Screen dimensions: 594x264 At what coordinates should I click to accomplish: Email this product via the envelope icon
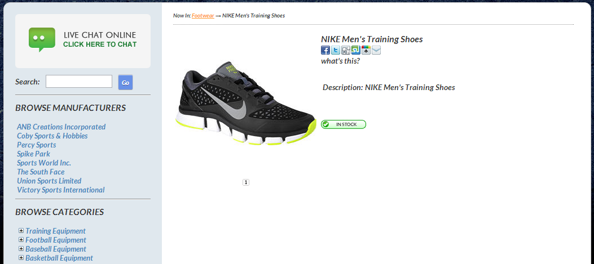coord(376,50)
